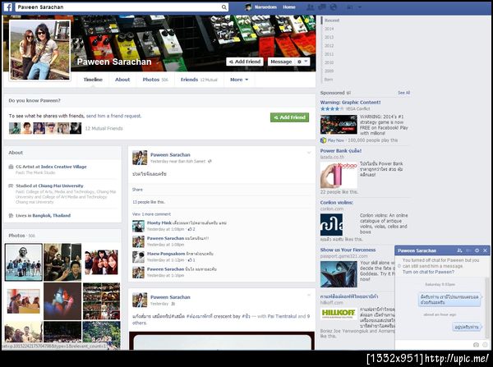Jump to Recent in timeline navigator
The image size is (493, 367).
point(332,20)
